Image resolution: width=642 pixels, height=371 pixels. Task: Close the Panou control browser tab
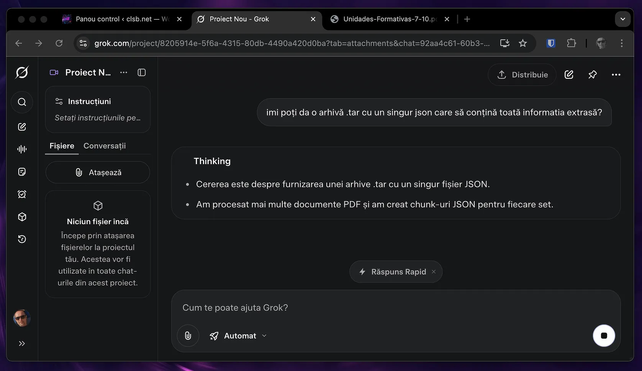179,19
